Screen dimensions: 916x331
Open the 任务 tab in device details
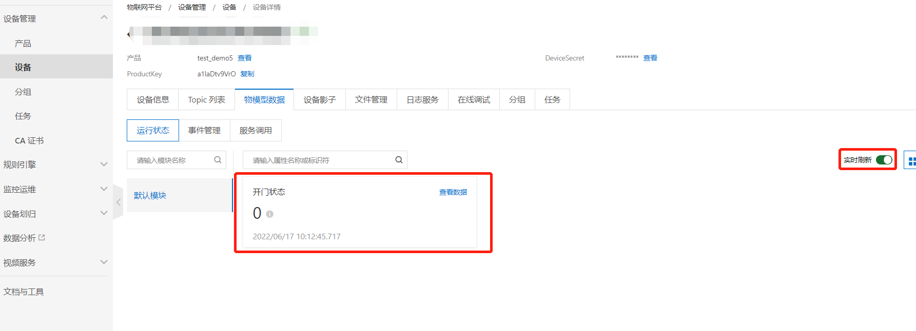tap(552, 99)
